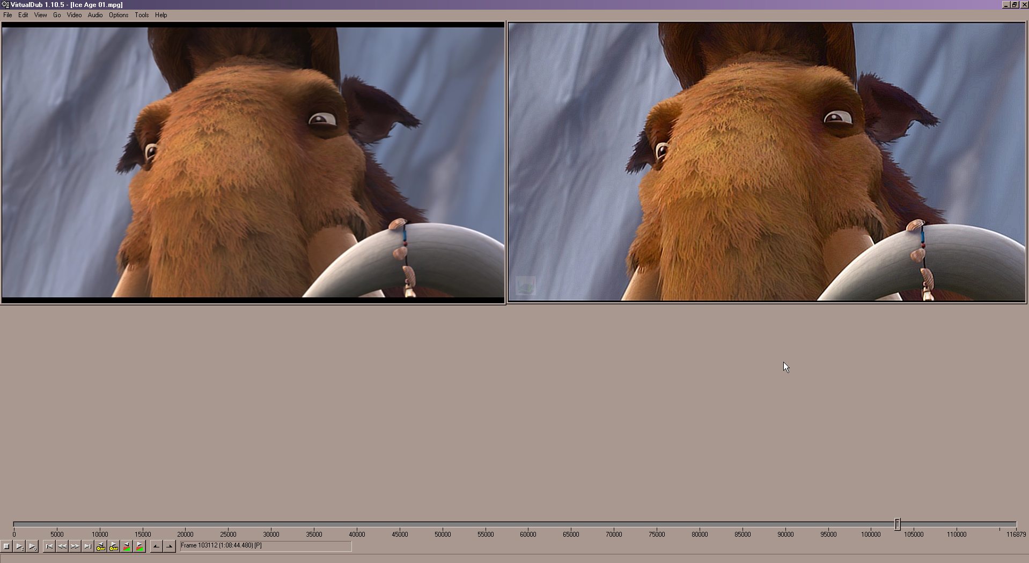Viewport: 1029px width, 563px height.
Task: Jump to the end of the video
Action: pyautogui.click(x=88, y=546)
